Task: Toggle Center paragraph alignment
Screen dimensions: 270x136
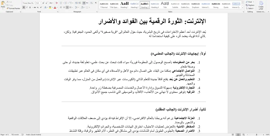Action: pos(64,7)
